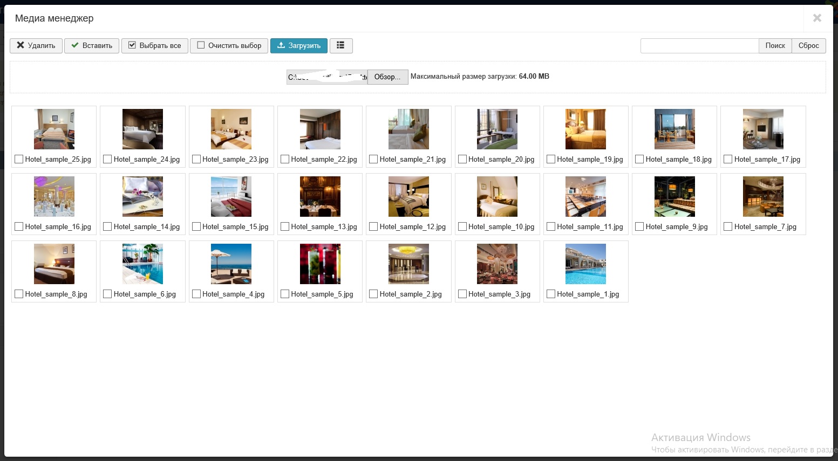Select all files with Выбрать все
This screenshot has height=461, width=838.
154,46
